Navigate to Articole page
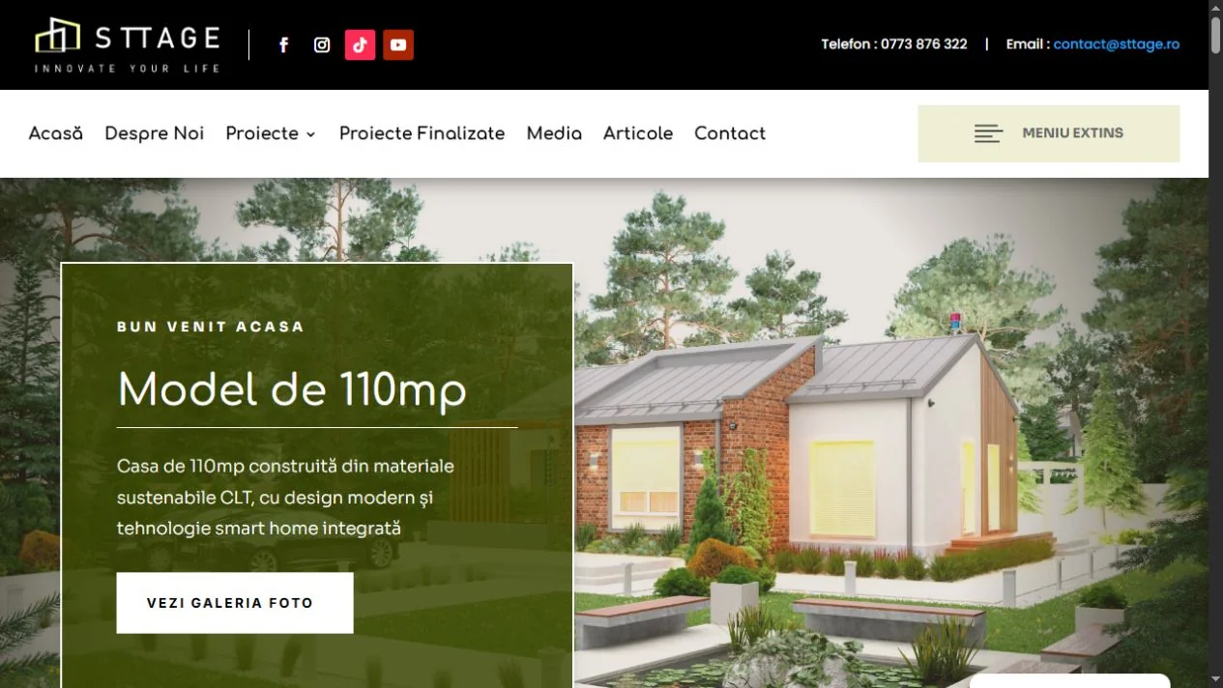This screenshot has height=688, width=1223. point(638,133)
